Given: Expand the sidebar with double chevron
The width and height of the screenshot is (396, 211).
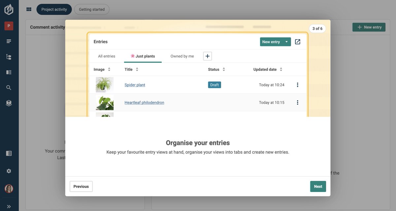Looking at the screenshot, I should 9,206.
